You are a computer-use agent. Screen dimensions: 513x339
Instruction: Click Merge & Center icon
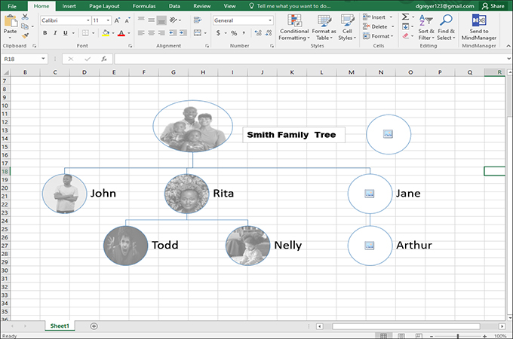[198, 33]
